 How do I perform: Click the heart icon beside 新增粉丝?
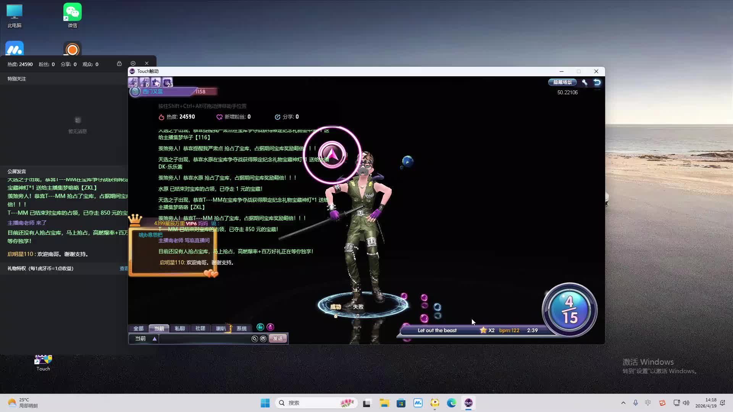[219, 117]
